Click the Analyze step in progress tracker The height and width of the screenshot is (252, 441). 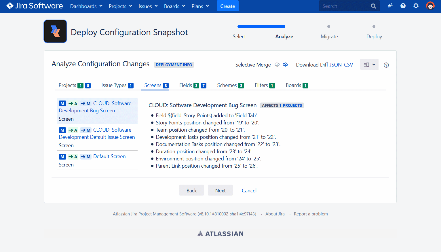284,37
